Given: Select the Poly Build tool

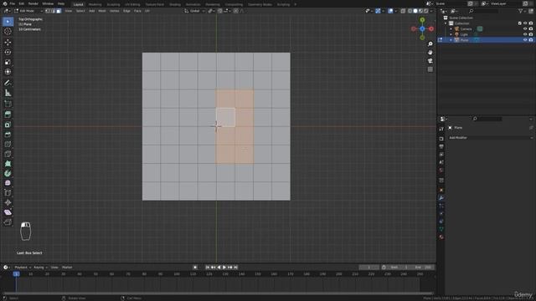Looking at the screenshot, I should [8, 164].
